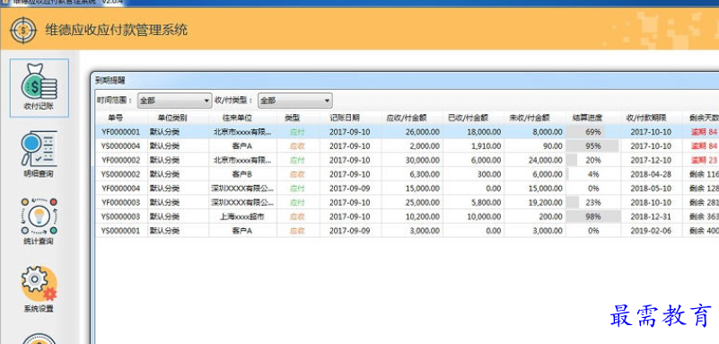Viewport: 719px width, 344px height.
Task: Click the 95% progress bar
Action: click(x=593, y=146)
